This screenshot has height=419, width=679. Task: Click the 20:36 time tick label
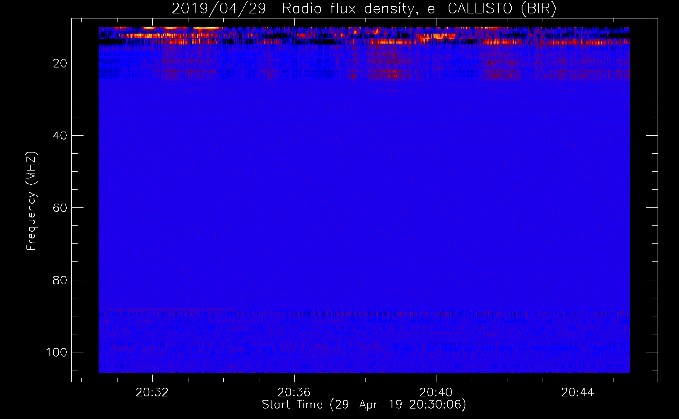(x=294, y=392)
